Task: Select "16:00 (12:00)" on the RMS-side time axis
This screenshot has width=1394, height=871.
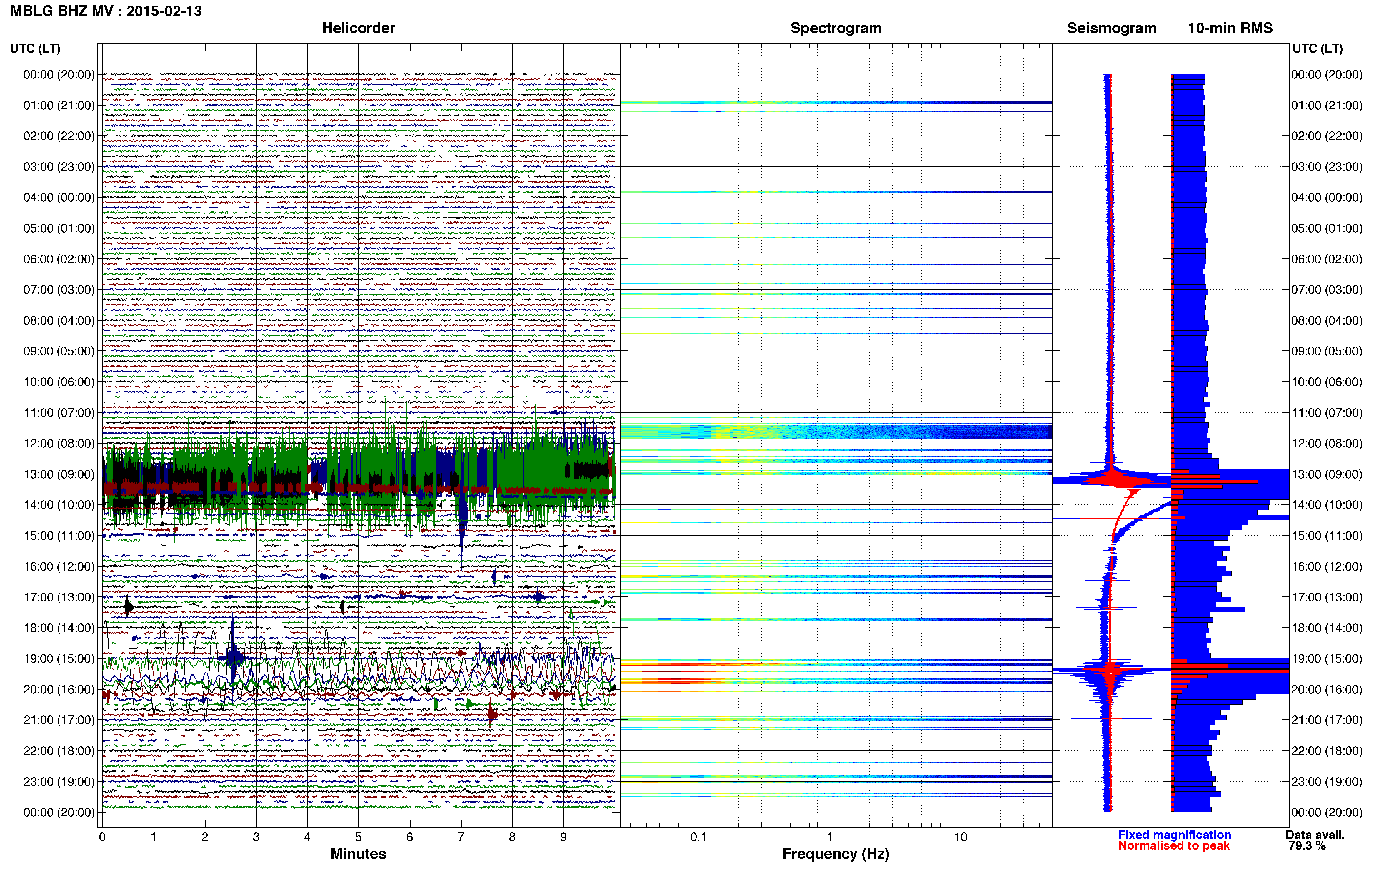Action: coord(1327,566)
